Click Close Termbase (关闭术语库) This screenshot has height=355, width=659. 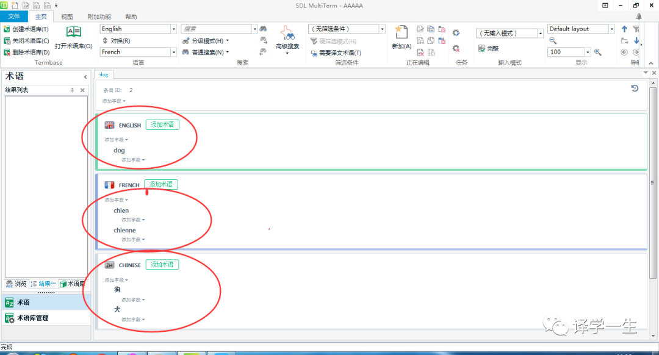pyautogui.click(x=26, y=41)
